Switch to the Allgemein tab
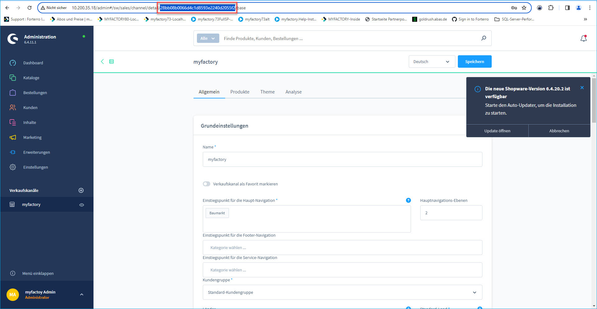This screenshot has height=309, width=597. pyautogui.click(x=209, y=92)
